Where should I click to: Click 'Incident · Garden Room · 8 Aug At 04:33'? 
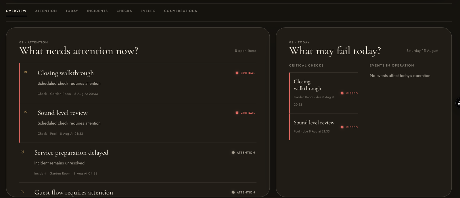coord(66,174)
